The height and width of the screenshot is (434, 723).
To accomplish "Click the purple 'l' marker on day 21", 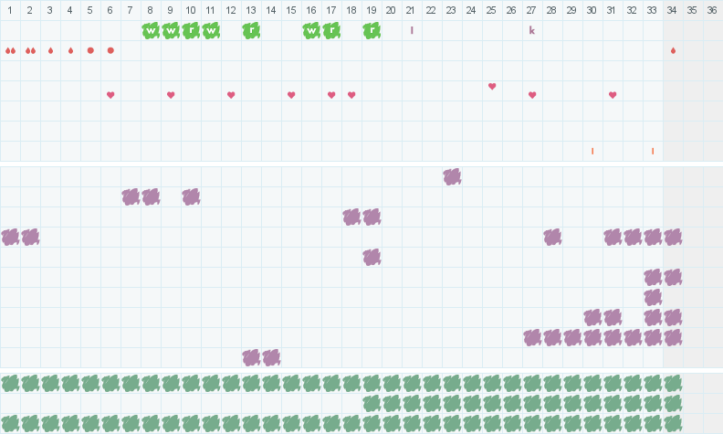I will click(412, 30).
